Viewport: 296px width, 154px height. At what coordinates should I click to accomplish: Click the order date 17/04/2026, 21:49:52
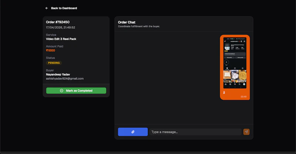click(60, 28)
